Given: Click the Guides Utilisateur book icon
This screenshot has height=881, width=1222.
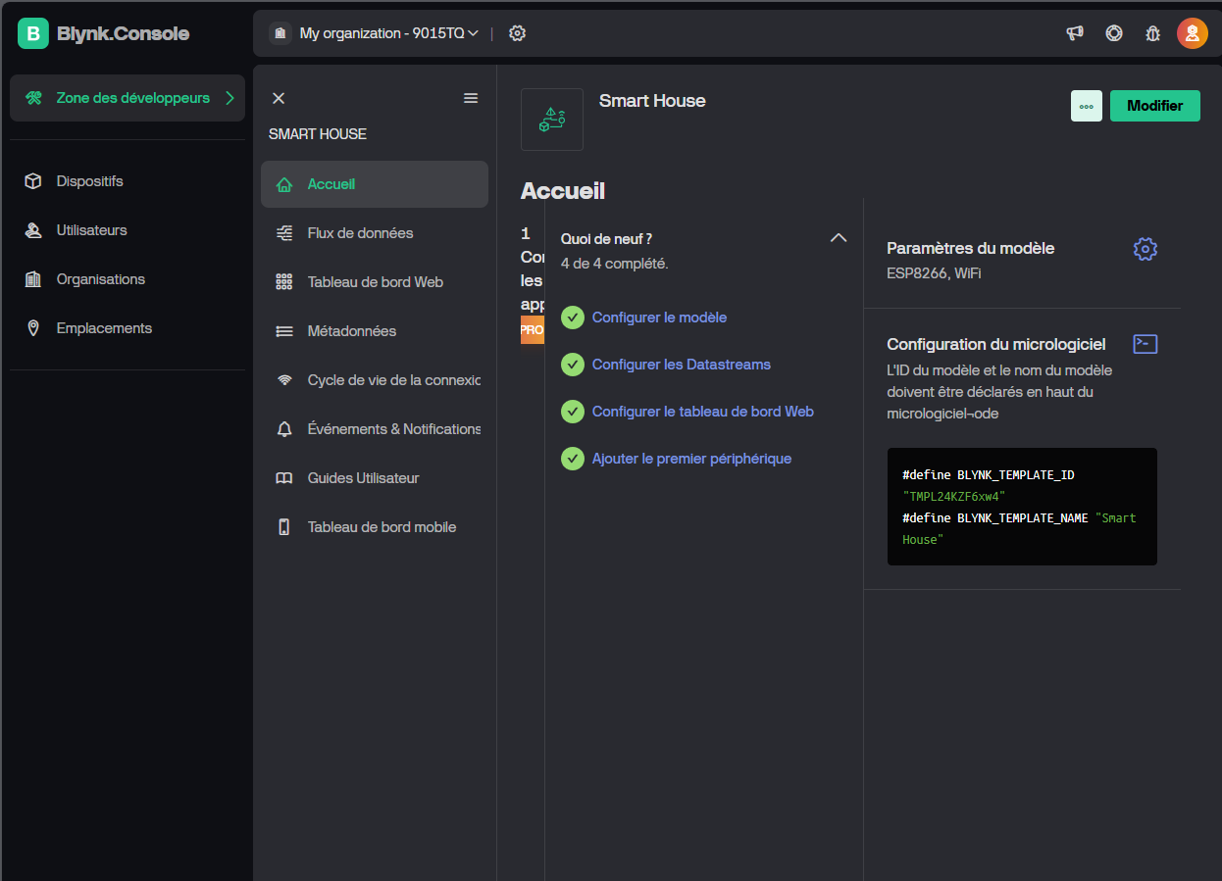Looking at the screenshot, I should [x=284, y=478].
